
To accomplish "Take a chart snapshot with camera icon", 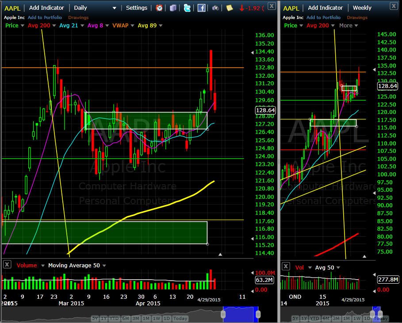I will (x=215, y=8).
